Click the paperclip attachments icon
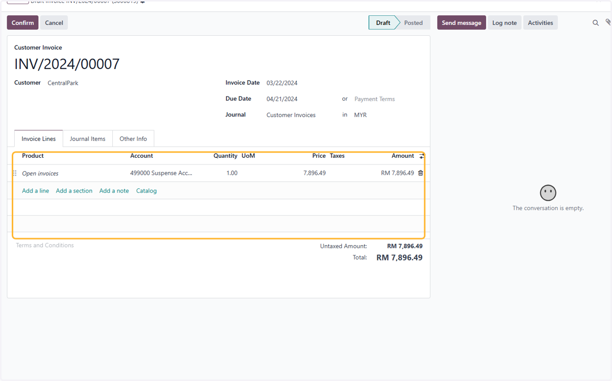The width and height of the screenshot is (612, 381). (x=608, y=22)
